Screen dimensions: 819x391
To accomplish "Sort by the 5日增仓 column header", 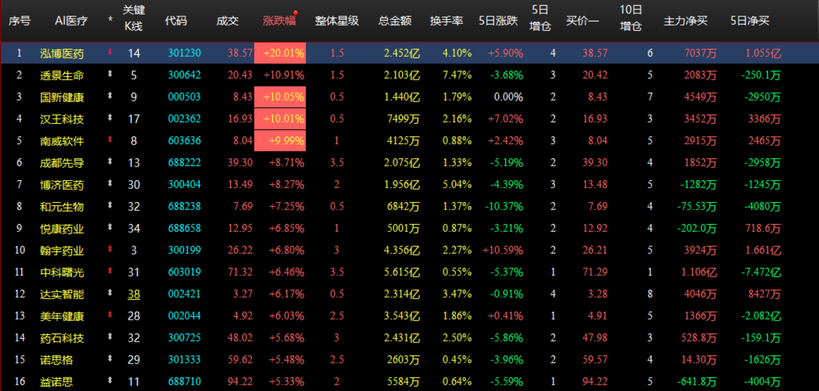I will point(540,18).
